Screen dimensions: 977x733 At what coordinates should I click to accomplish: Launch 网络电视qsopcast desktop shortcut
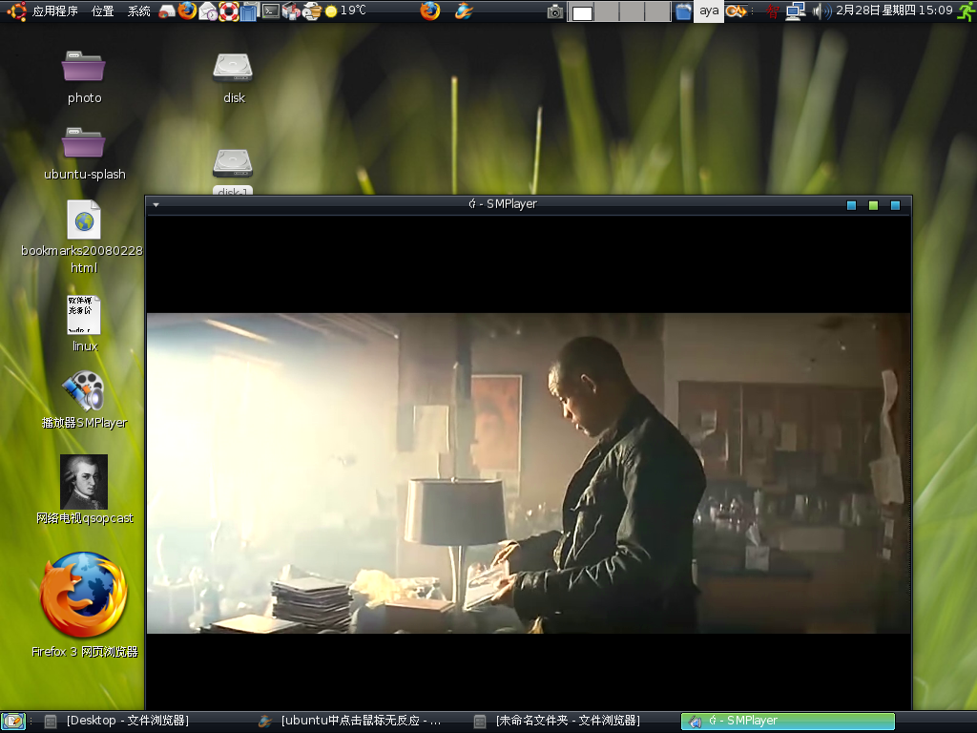[84, 490]
